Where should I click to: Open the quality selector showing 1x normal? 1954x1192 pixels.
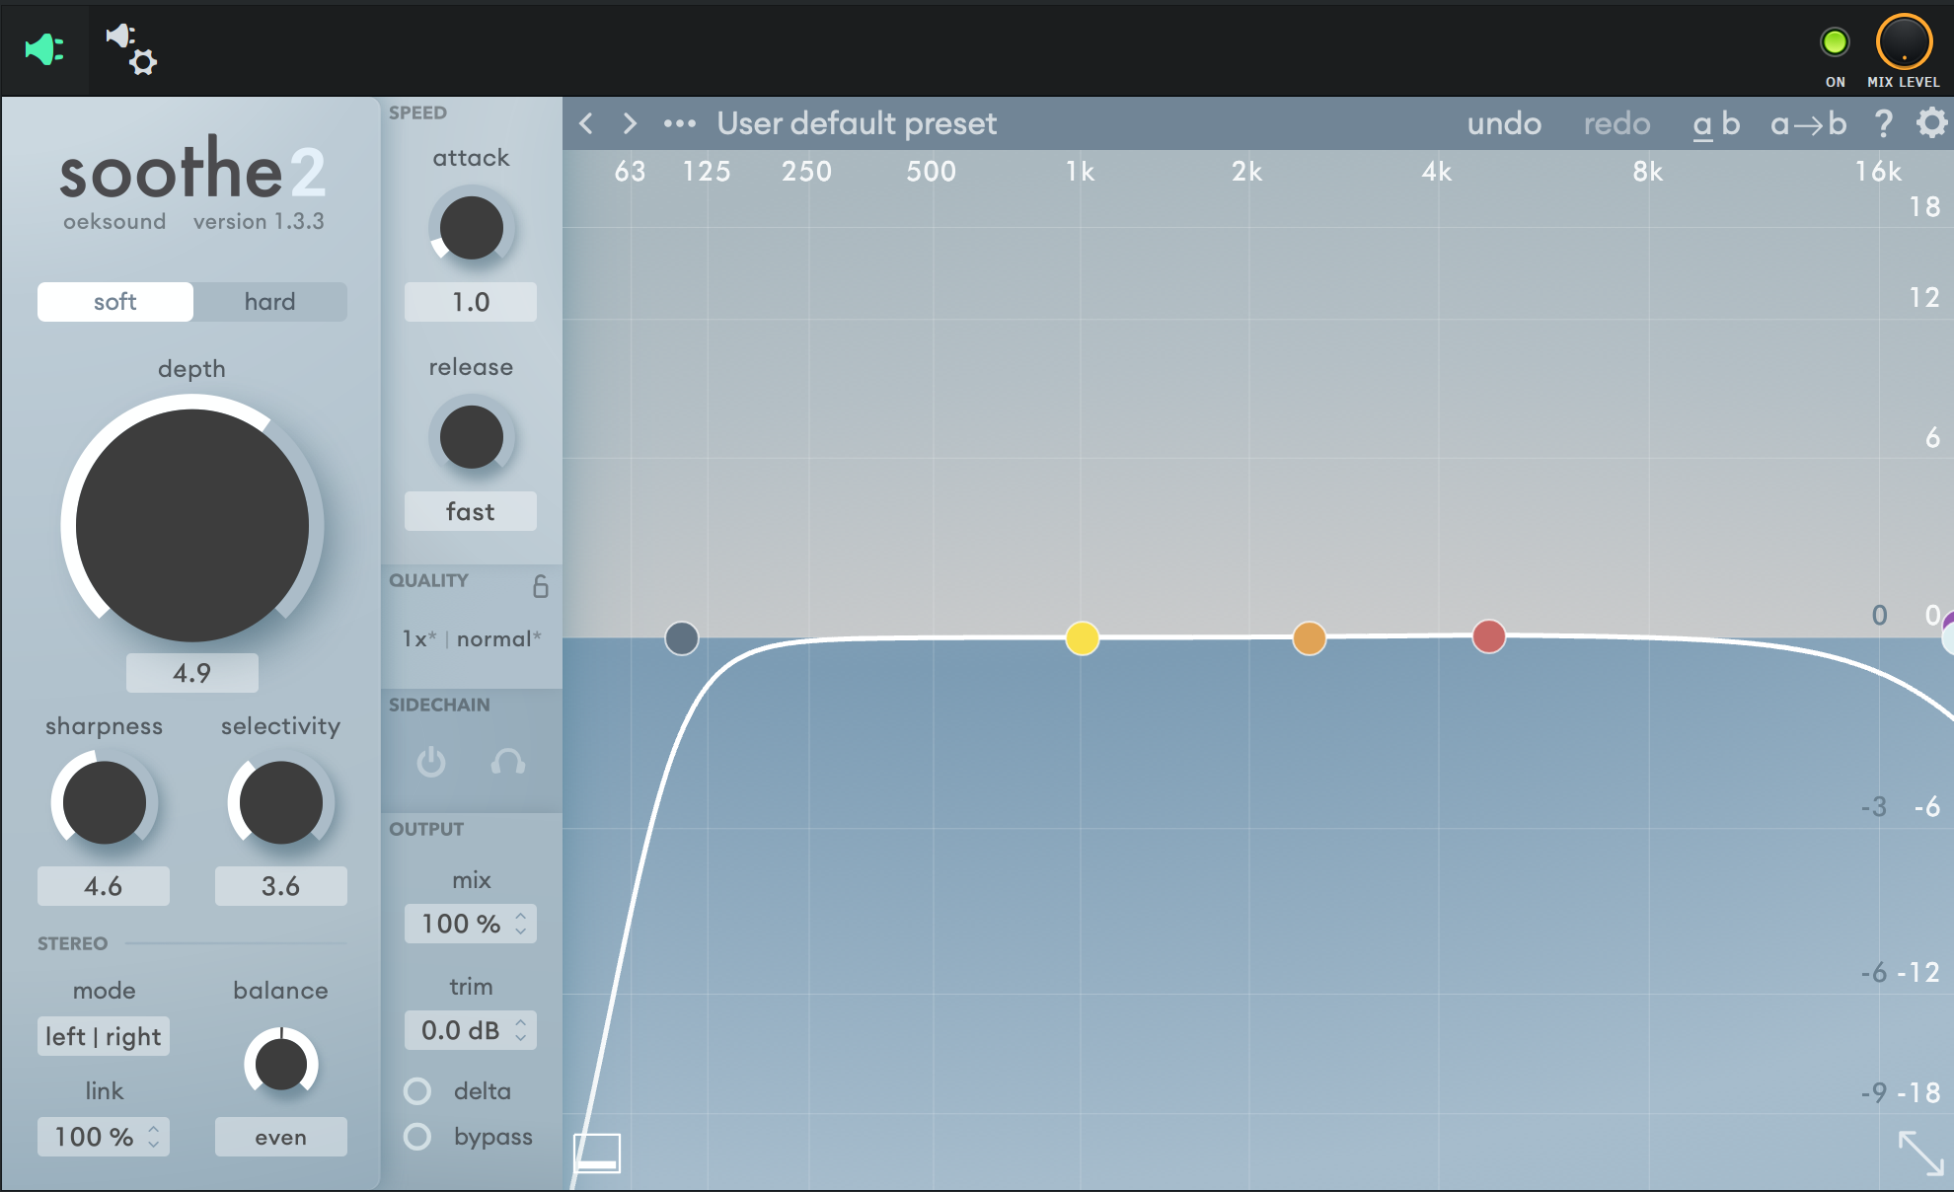point(472,638)
